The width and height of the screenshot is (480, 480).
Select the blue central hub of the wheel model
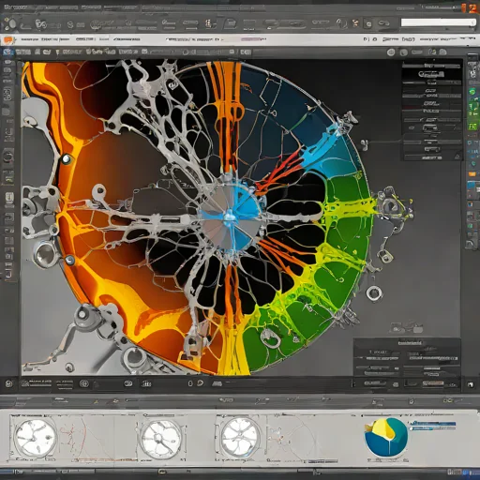click(231, 217)
